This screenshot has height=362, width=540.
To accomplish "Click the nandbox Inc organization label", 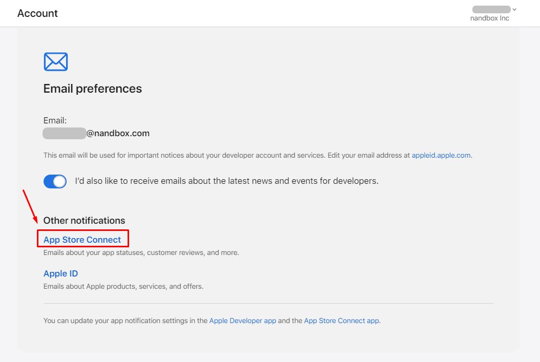I will (x=489, y=18).
